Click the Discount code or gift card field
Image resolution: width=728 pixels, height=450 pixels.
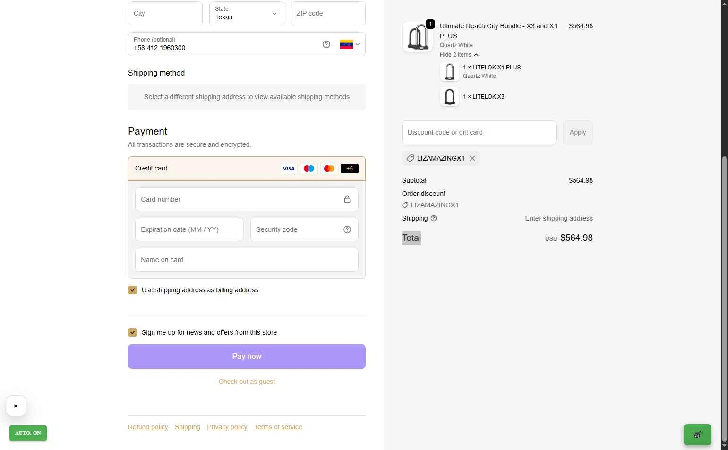point(479,132)
